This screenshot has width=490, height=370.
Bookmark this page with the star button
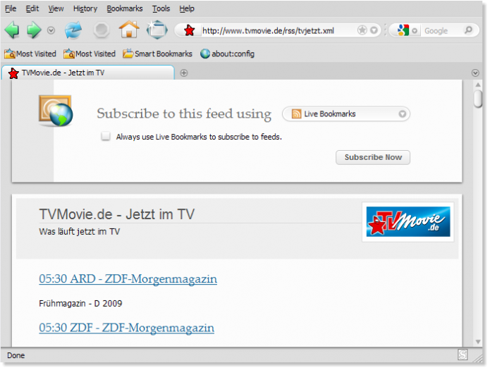click(x=362, y=30)
